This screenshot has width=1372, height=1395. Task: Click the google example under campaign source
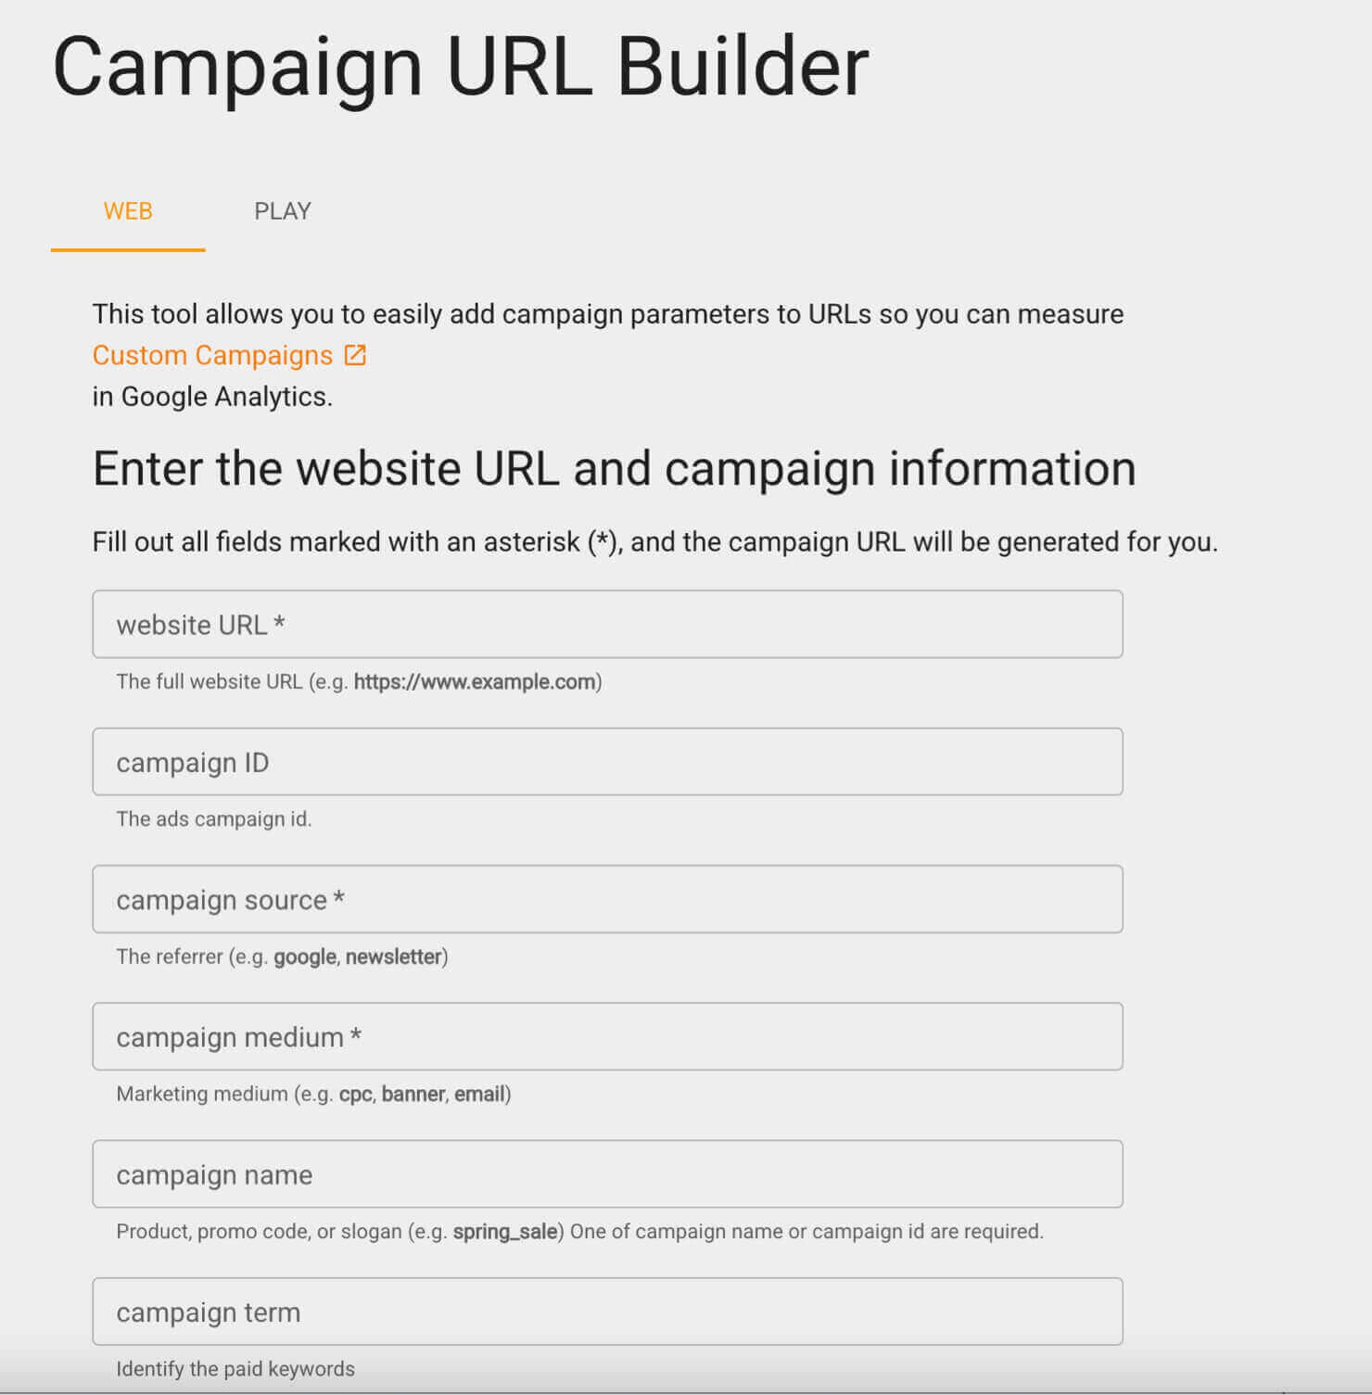[x=304, y=956]
